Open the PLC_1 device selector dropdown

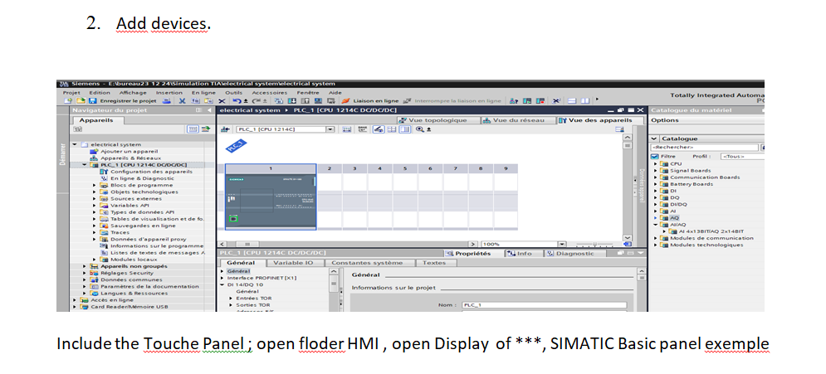tap(330, 129)
